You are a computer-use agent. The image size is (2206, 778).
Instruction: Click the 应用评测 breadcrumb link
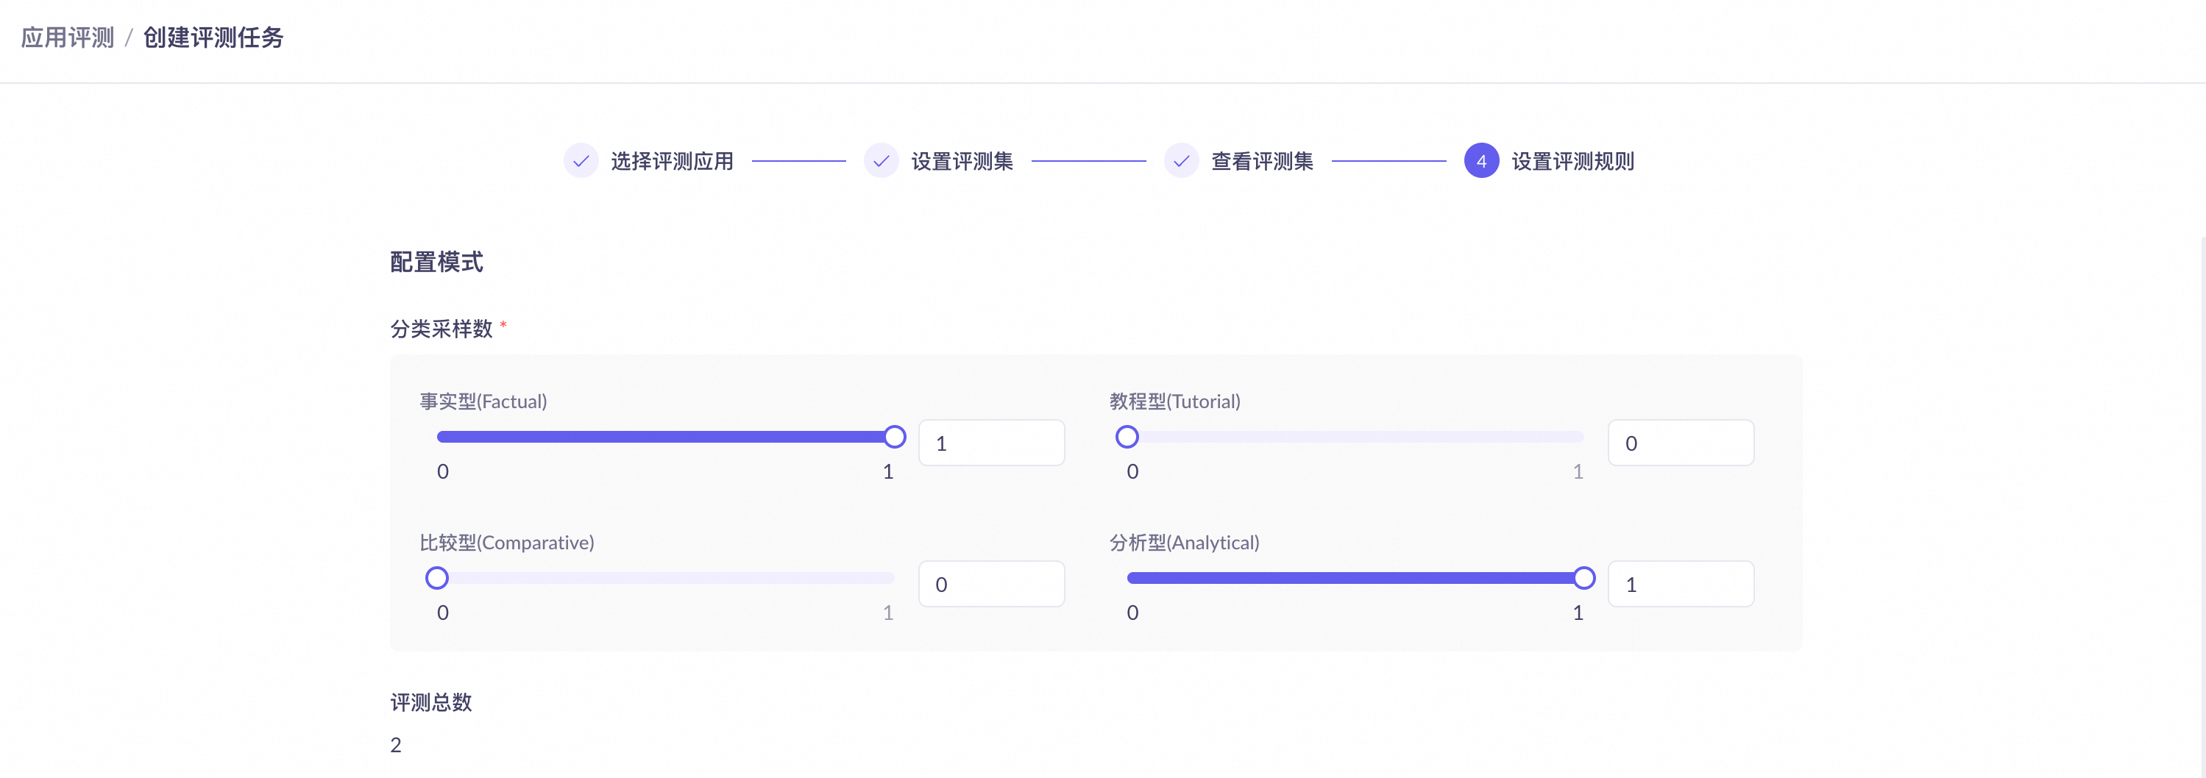(68, 38)
